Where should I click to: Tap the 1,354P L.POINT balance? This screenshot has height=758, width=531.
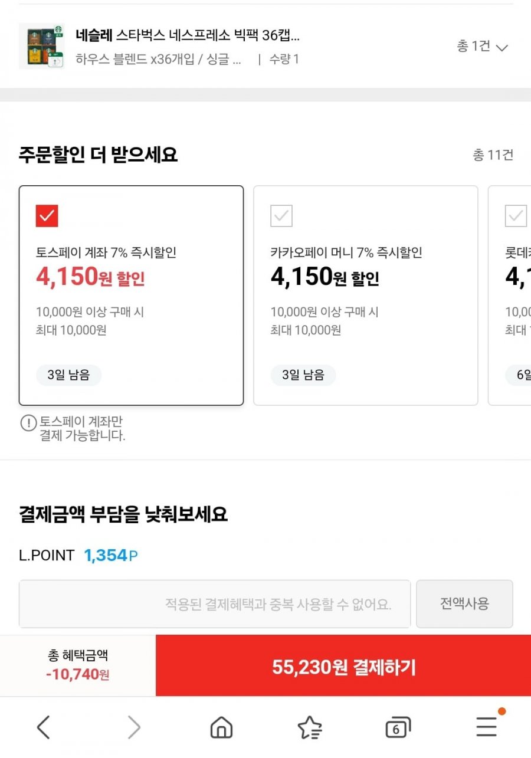(111, 555)
